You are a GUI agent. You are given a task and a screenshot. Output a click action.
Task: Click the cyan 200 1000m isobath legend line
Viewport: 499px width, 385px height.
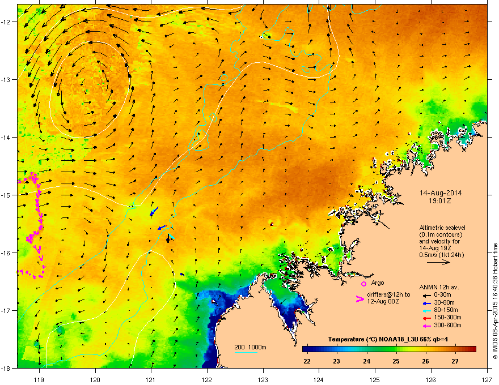(x=246, y=352)
